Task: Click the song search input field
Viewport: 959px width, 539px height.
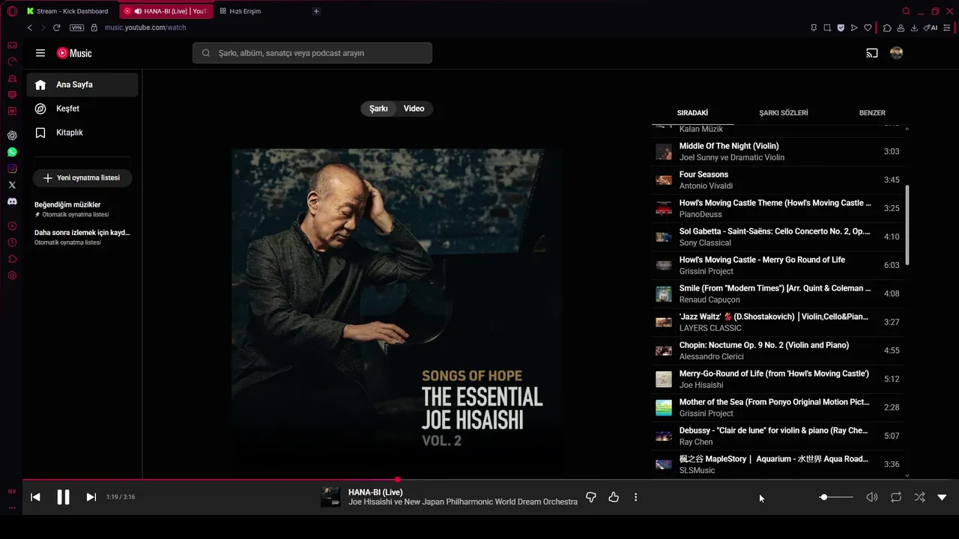Action: [x=312, y=53]
